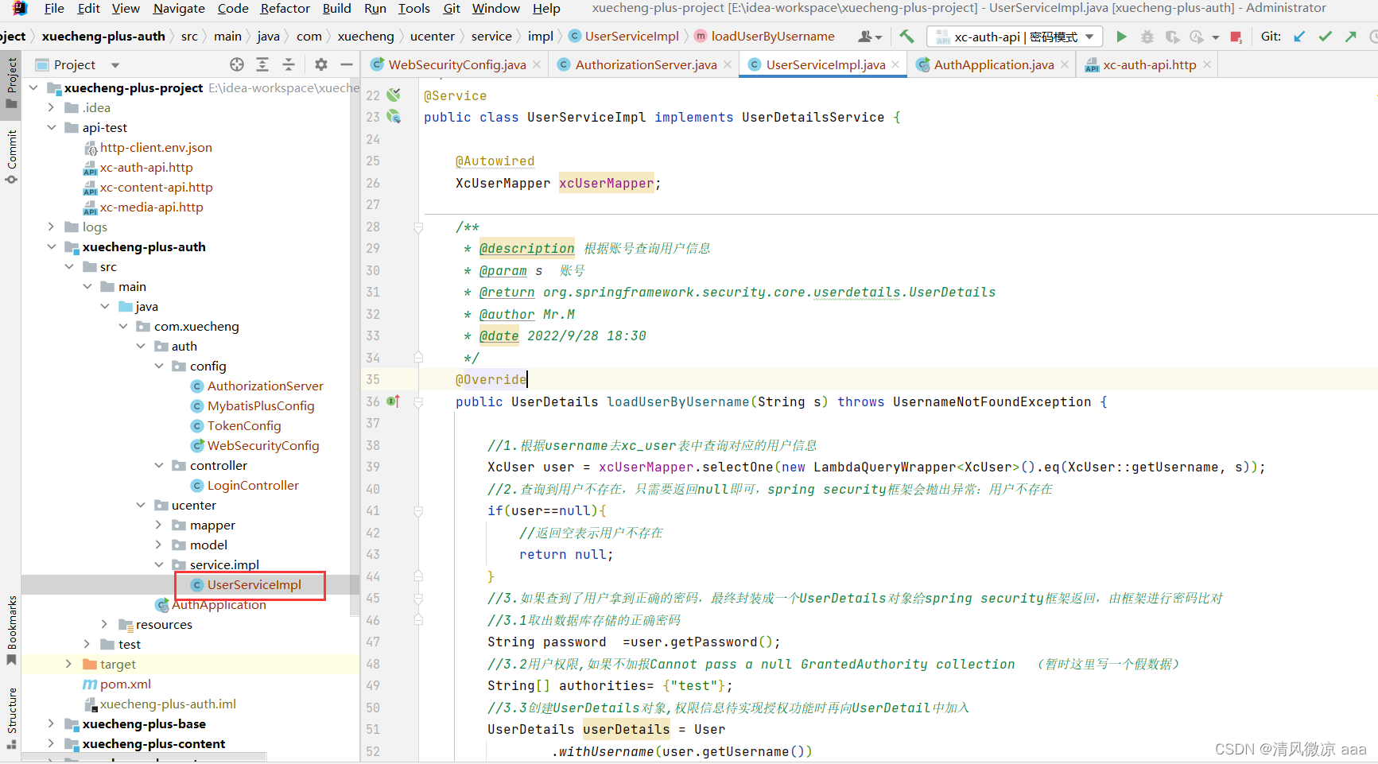Click the Project panel horizontal scrollbar
This screenshot has width=1378, height=764.
coord(145,757)
